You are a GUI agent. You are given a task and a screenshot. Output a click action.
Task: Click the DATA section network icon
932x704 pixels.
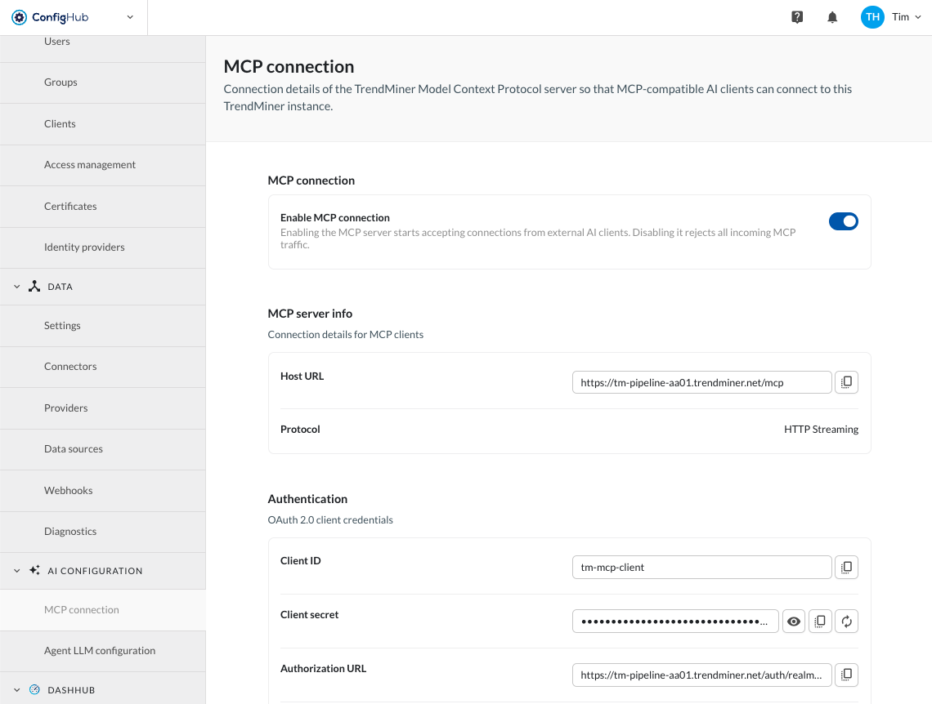pos(34,286)
